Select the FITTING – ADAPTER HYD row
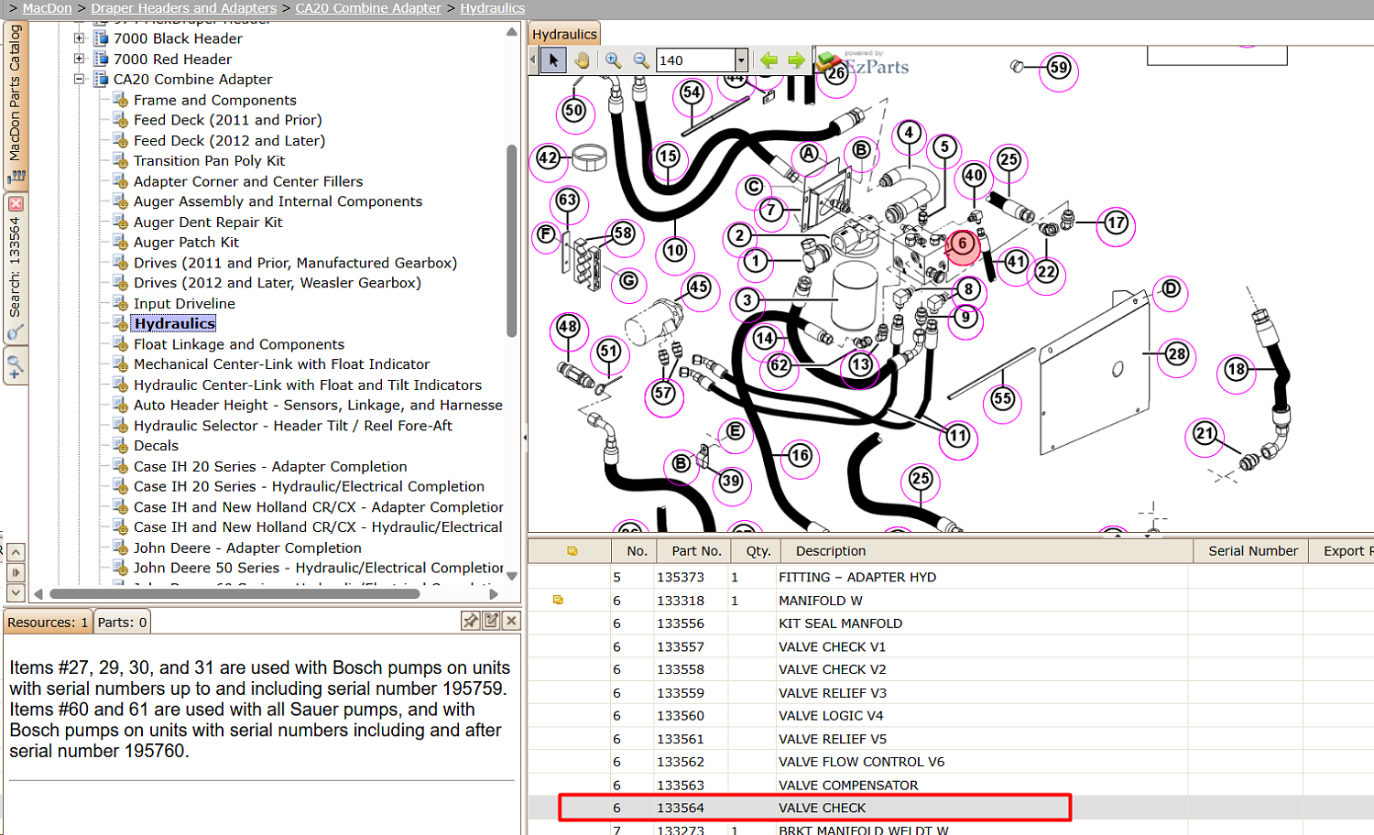 951,578
